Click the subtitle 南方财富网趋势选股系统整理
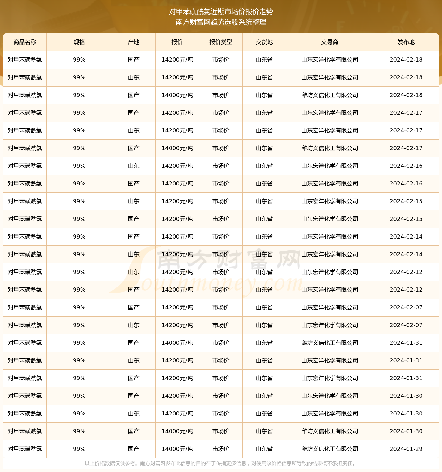The height and width of the screenshot is (472, 442). coord(221,22)
